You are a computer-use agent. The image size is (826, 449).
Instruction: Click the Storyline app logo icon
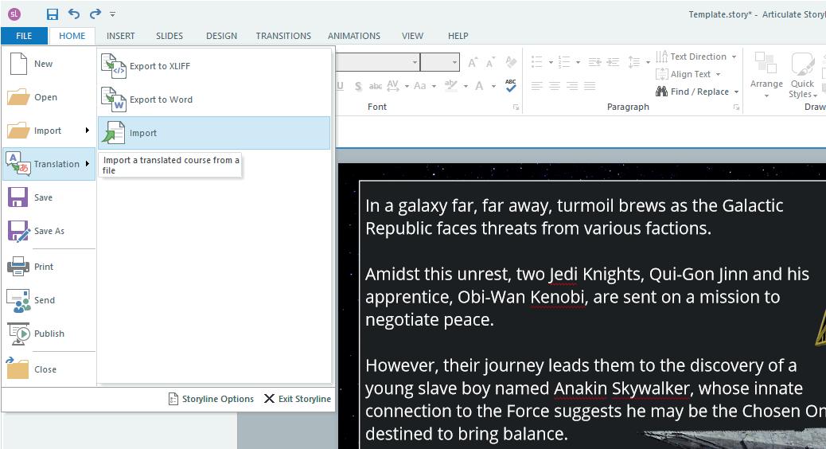(x=14, y=14)
